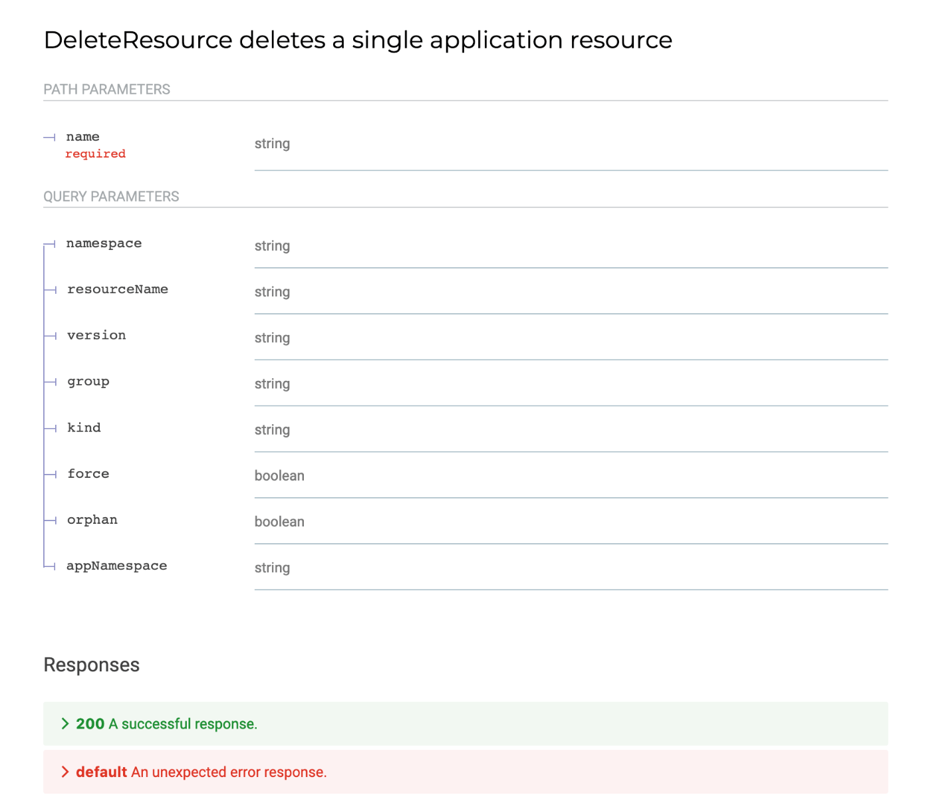Image resolution: width=931 pixels, height=797 pixels.
Task: Click the boolean type of orphan
Action: point(279,522)
